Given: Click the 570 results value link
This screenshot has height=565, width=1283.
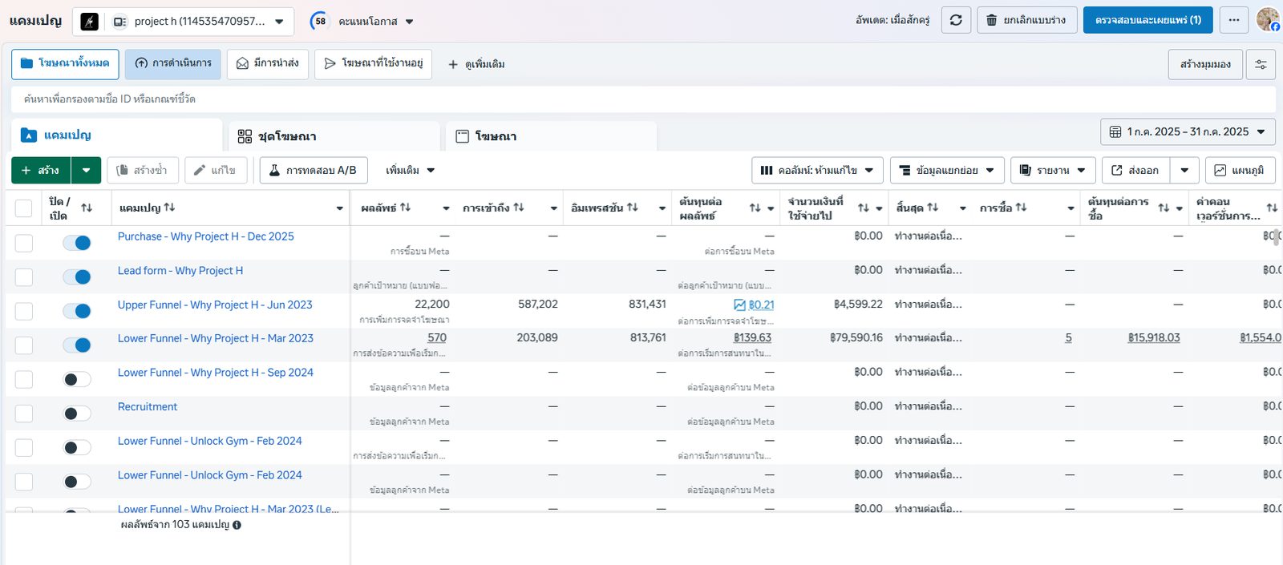Looking at the screenshot, I should pos(437,338).
